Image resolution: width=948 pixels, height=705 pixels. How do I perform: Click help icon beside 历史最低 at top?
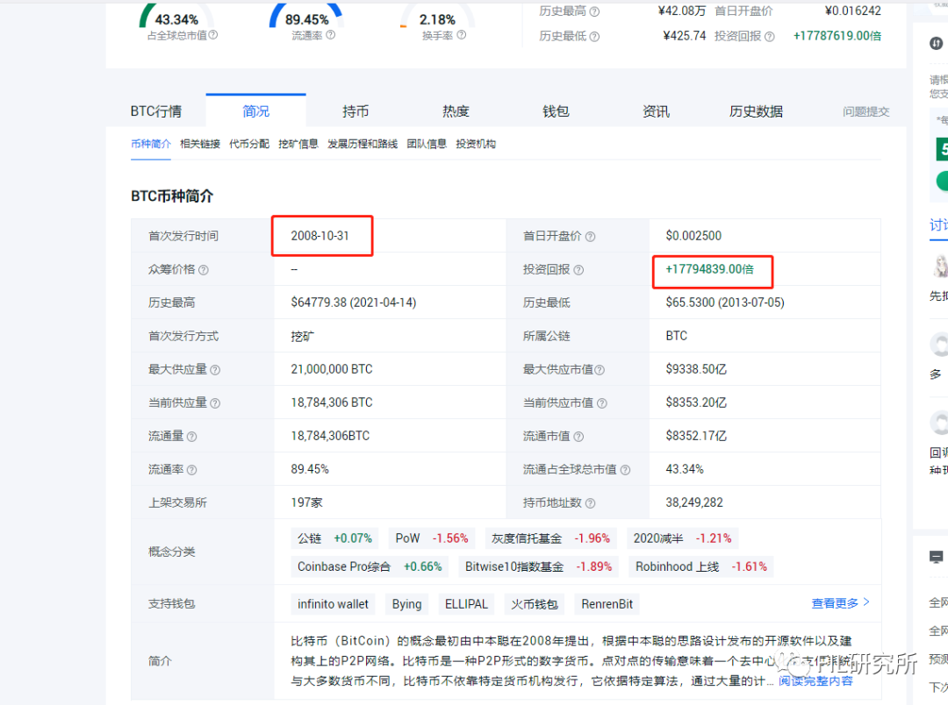coord(594,37)
